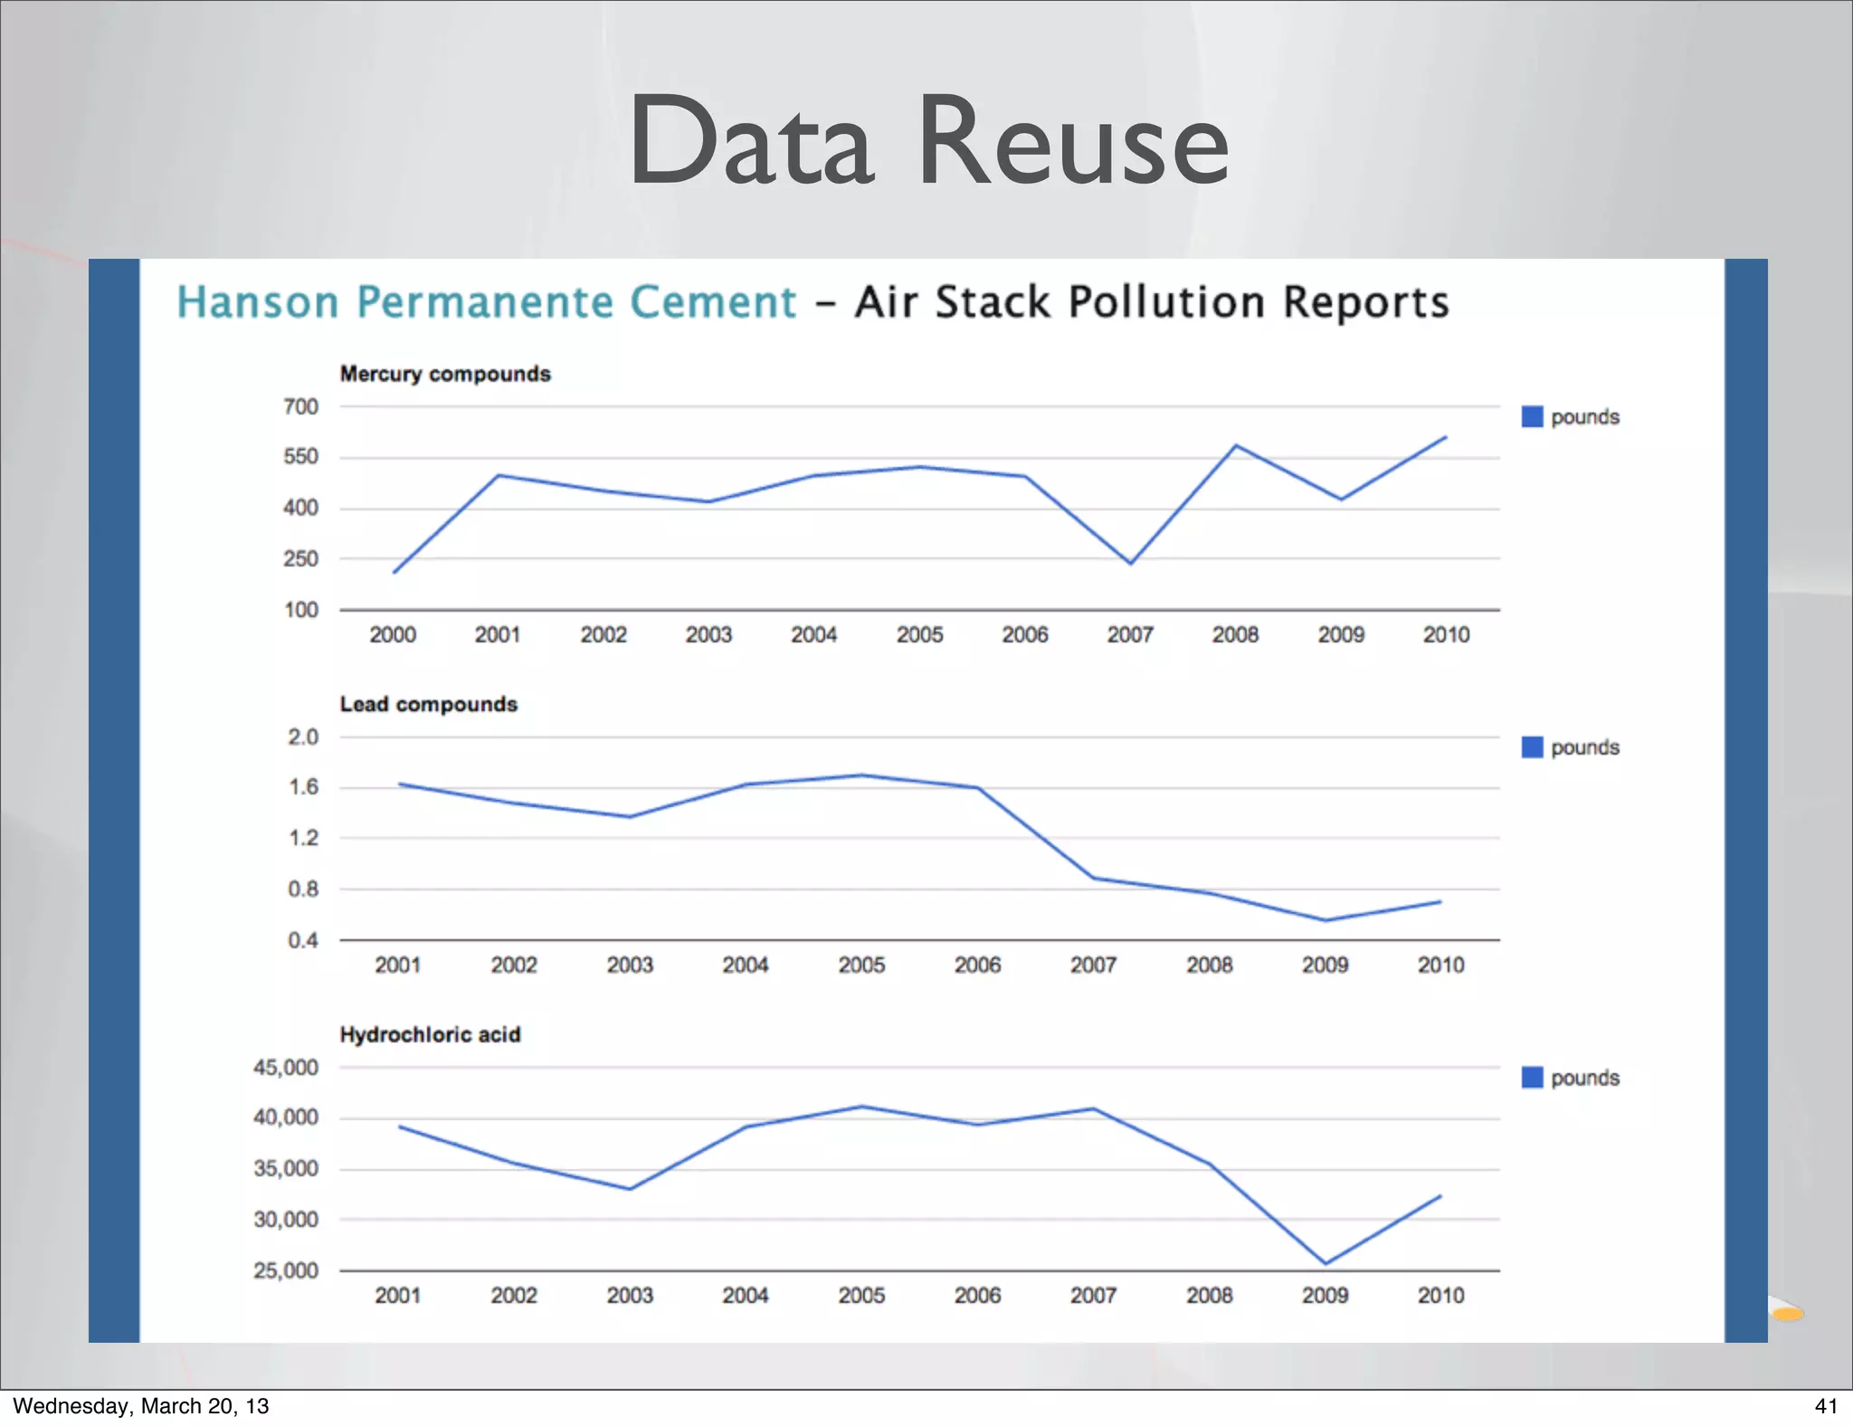Click 'pounds' legend label on Hydrochloric chart
1853x1426 pixels.
[1585, 1078]
